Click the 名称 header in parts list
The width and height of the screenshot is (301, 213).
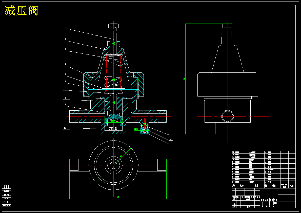[256, 186]
